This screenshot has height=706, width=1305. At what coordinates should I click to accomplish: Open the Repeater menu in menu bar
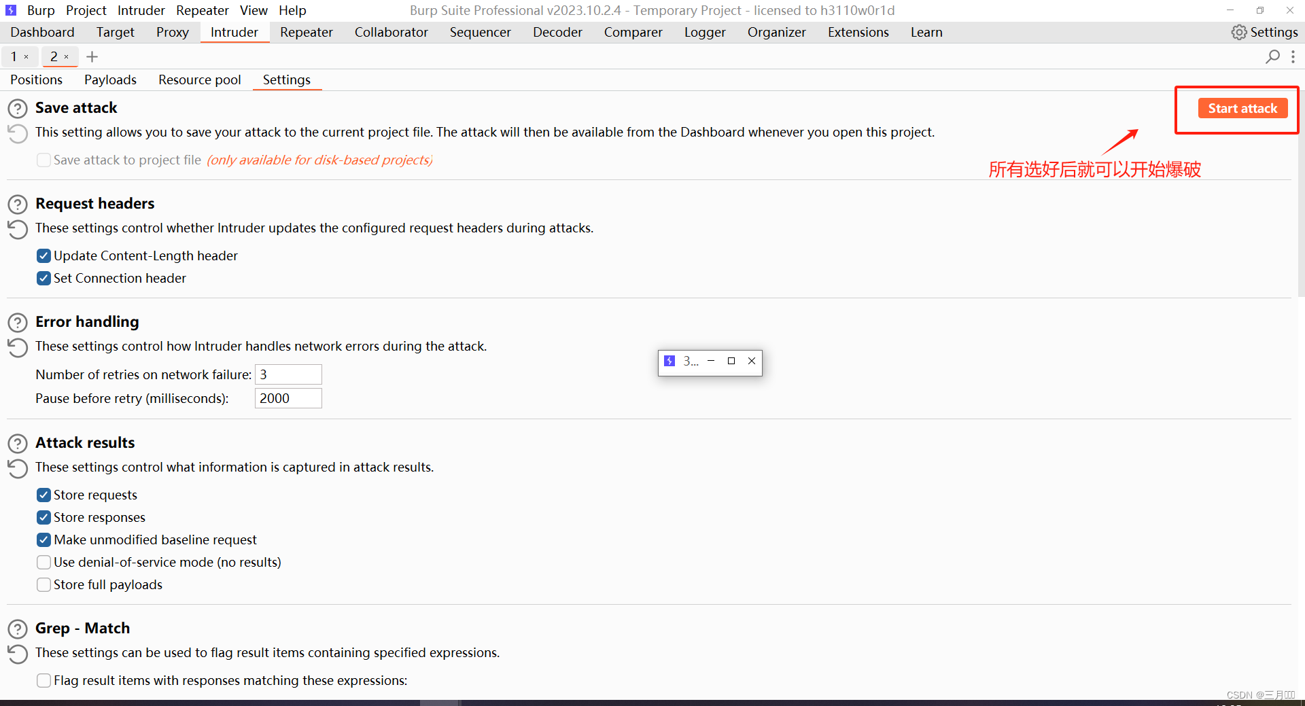pos(202,10)
